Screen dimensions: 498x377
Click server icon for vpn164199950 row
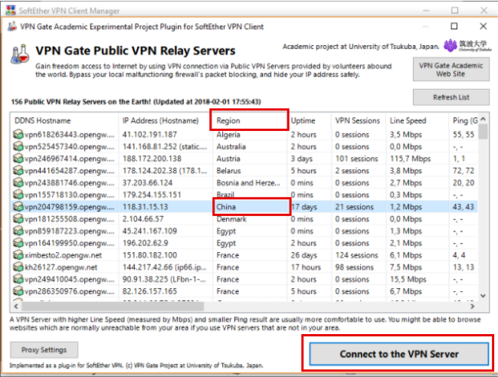18,243
